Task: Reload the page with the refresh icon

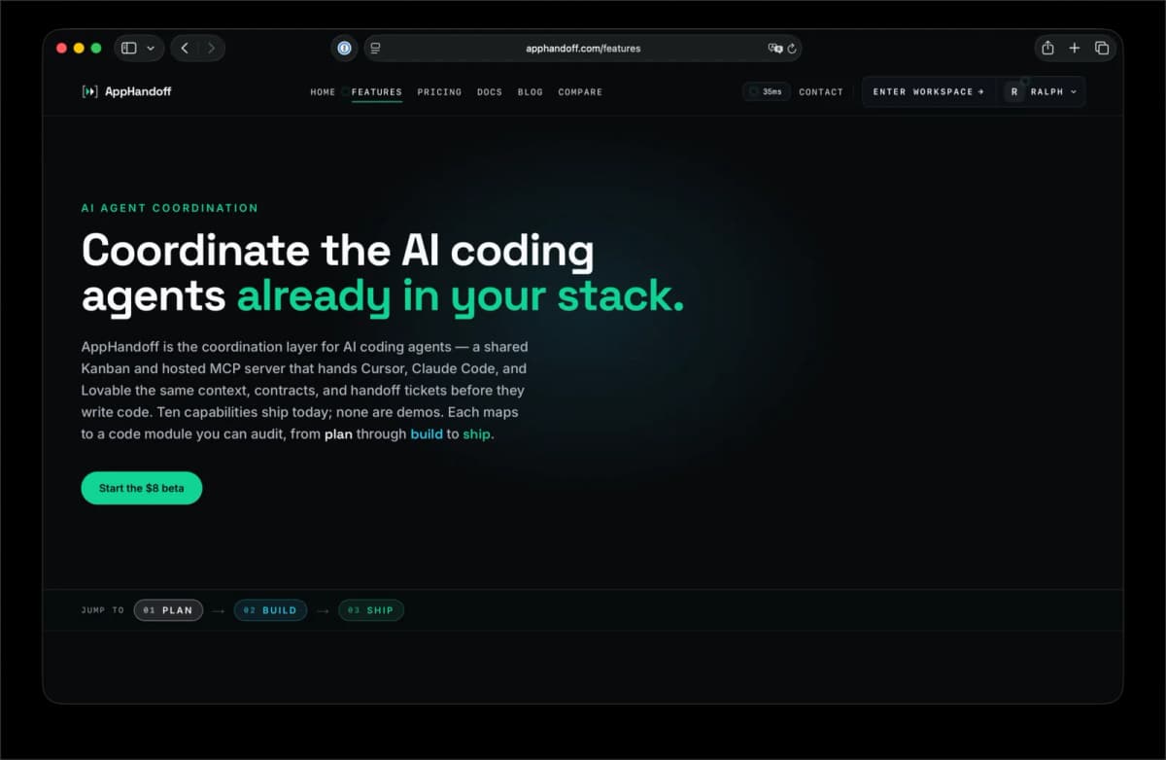Action: point(792,48)
